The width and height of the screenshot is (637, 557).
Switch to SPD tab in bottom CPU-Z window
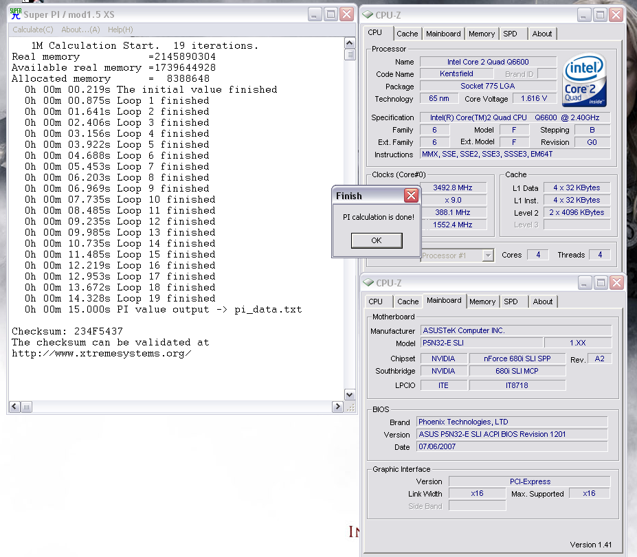[x=511, y=302]
